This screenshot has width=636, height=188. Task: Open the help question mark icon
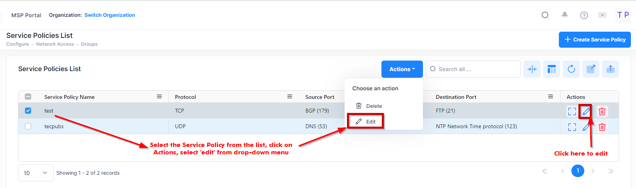pos(584,15)
